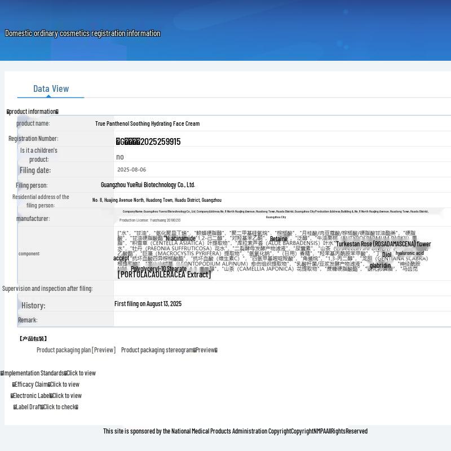Click the ingredient 'Betaine'
451x451 pixels.
click(278, 238)
